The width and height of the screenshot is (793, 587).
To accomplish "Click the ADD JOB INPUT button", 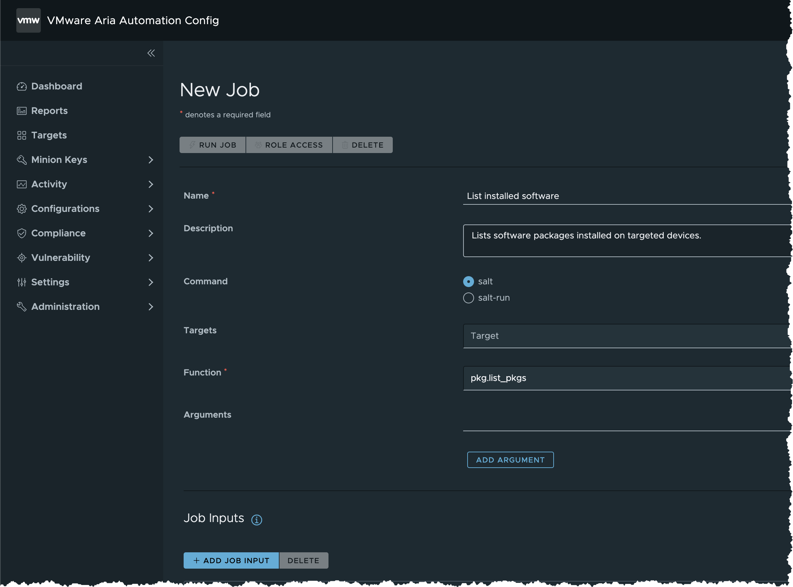I will click(231, 561).
